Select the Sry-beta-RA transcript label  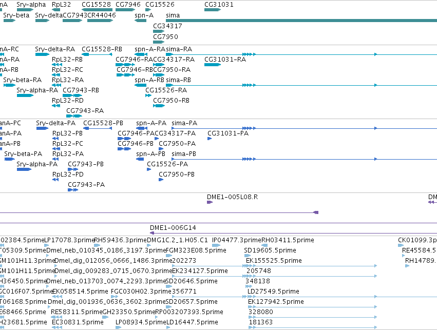[x=22, y=80]
